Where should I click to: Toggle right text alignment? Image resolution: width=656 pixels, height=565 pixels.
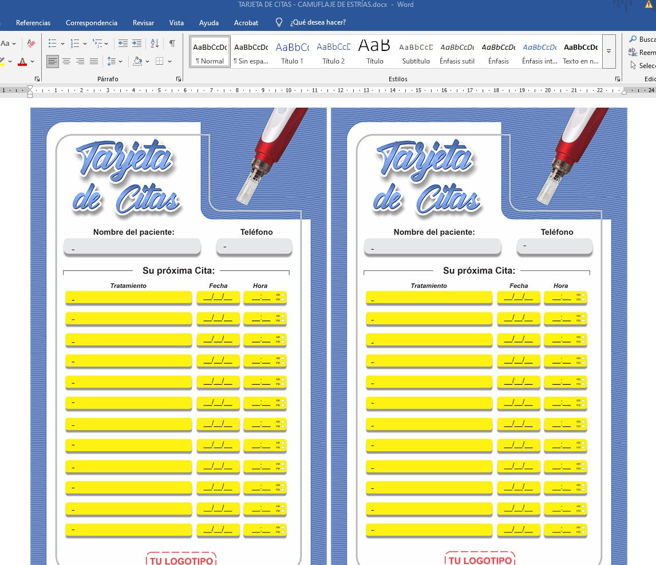tap(80, 61)
